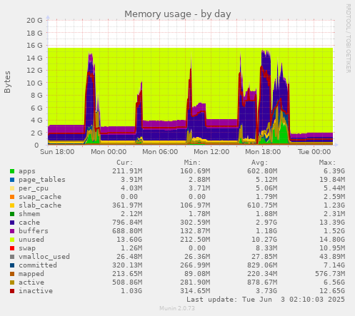Click the olive active legend swatch

pyautogui.click(x=12, y=282)
